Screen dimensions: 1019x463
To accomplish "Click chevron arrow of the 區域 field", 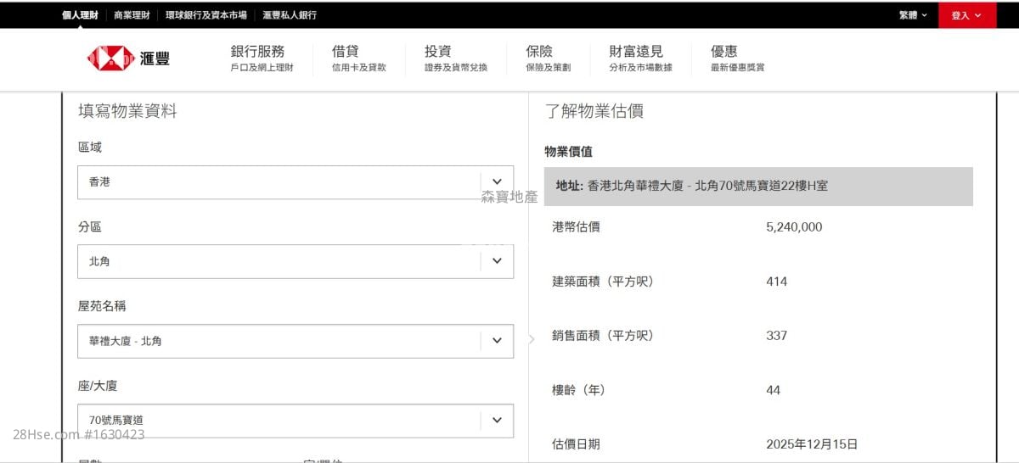I will coord(497,182).
